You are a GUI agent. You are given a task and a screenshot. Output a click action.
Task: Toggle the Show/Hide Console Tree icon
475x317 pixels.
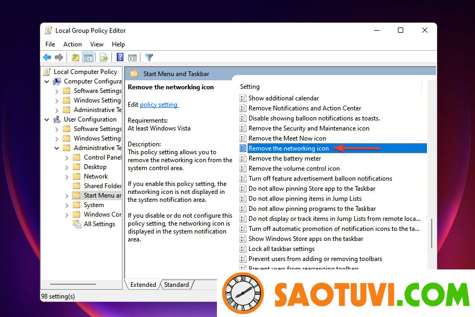pos(88,58)
